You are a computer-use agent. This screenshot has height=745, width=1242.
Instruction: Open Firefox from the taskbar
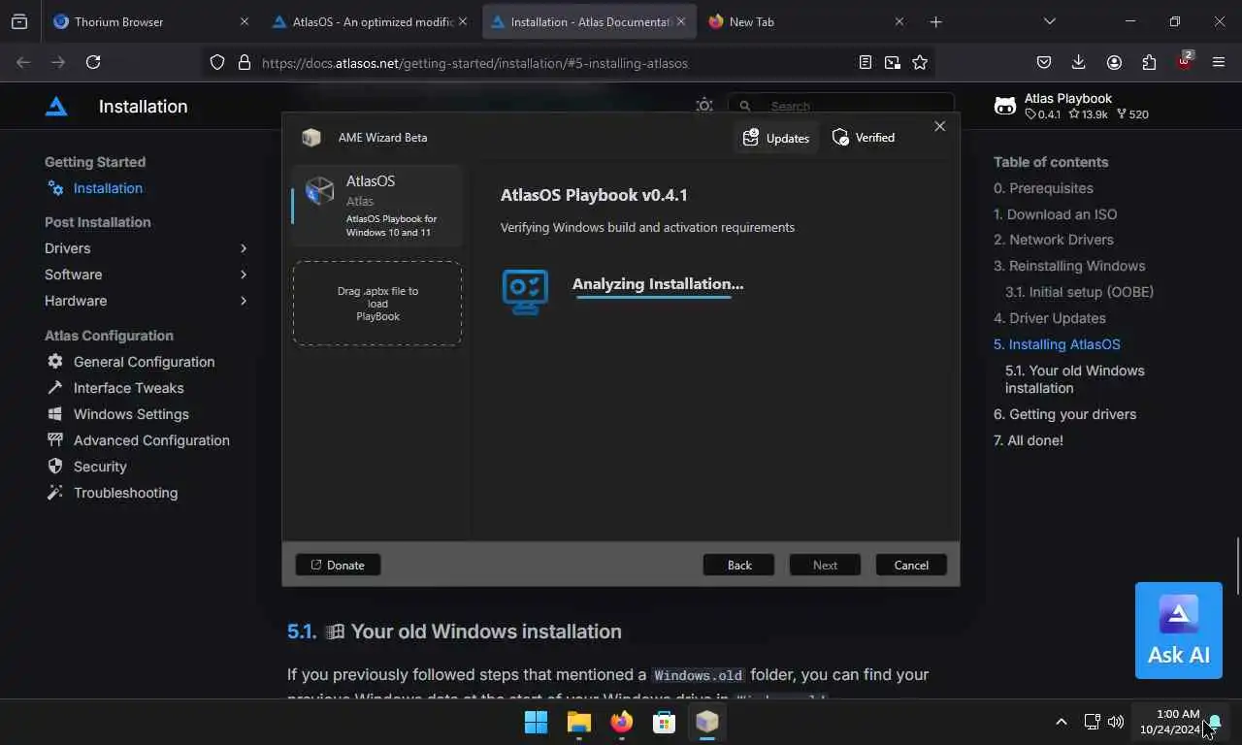(x=622, y=722)
